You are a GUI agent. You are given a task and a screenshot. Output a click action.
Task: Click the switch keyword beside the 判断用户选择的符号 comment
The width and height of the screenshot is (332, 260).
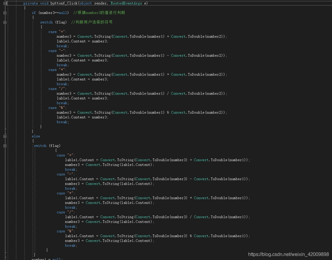click(x=46, y=22)
